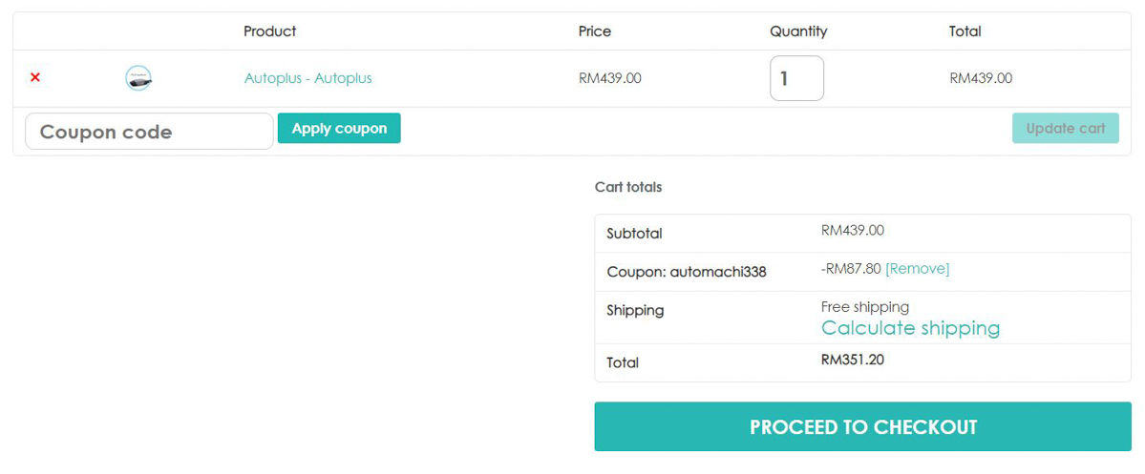Click the Price column header
Viewport: 1145px width, 474px height.
coord(594,31)
